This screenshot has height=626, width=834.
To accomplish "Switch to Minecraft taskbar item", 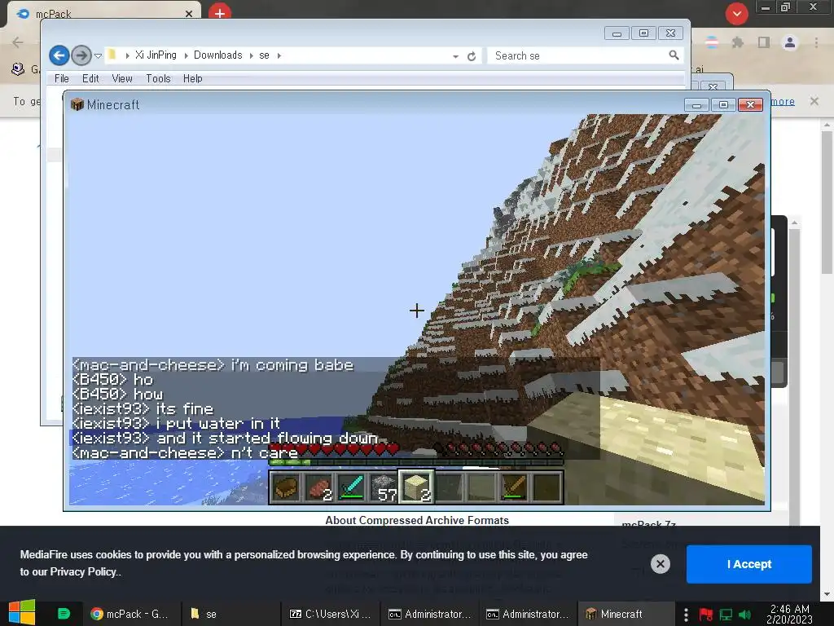I will pyautogui.click(x=626, y=614).
